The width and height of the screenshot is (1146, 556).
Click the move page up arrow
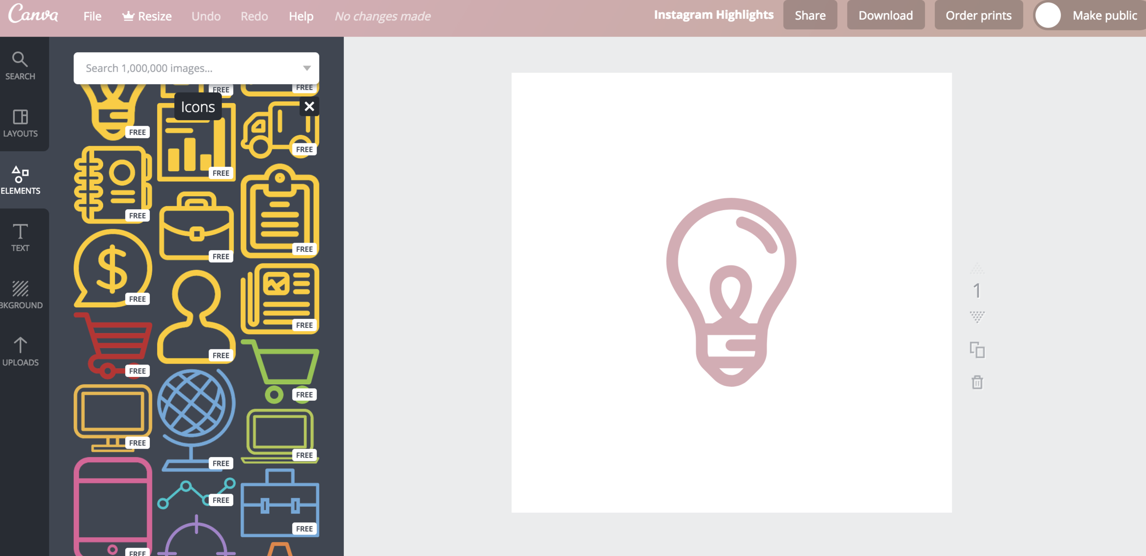977,268
